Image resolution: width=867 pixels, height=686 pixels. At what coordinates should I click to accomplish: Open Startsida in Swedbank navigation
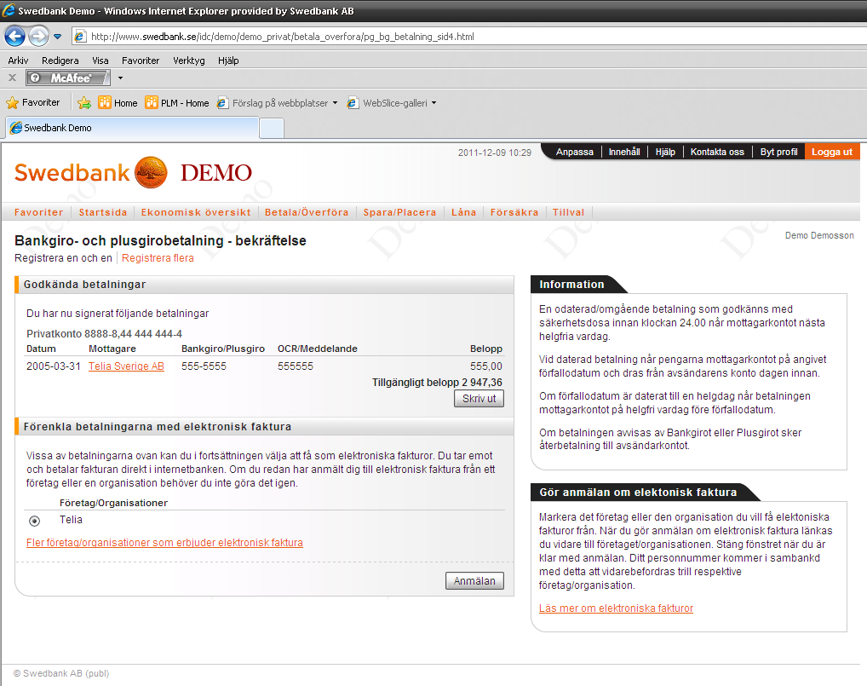(x=103, y=212)
